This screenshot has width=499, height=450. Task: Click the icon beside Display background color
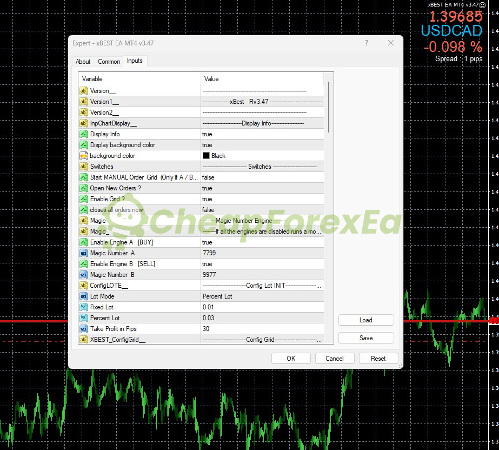coord(83,145)
